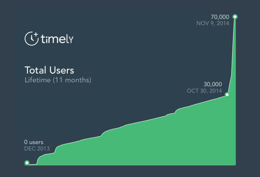Click the NOV 9, 2014 date label
Screen dimensions: 260x177
[x=213, y=23]
